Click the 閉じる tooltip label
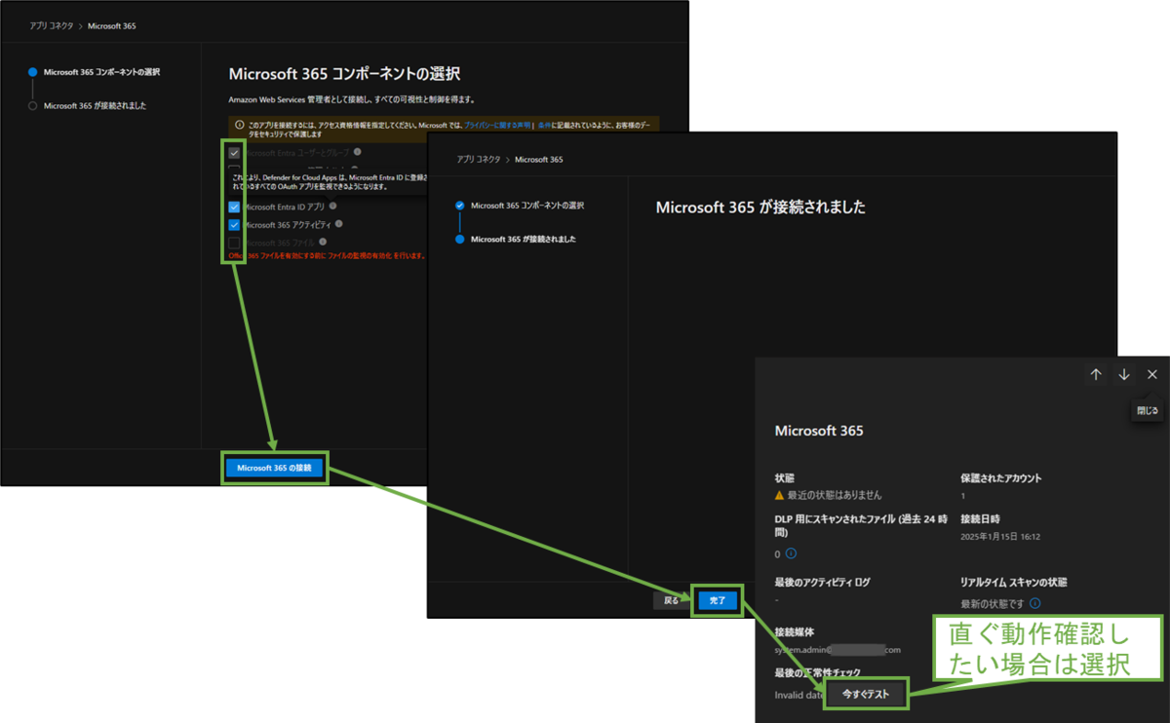 (1148, 411)
